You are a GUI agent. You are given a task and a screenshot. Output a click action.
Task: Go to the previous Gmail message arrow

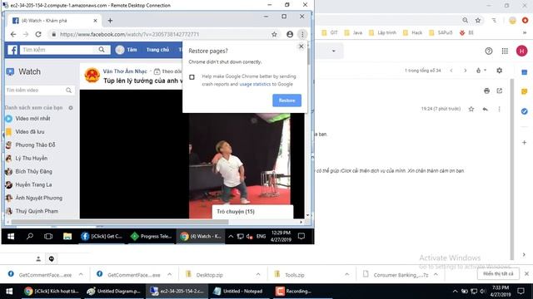coord(451,71)
